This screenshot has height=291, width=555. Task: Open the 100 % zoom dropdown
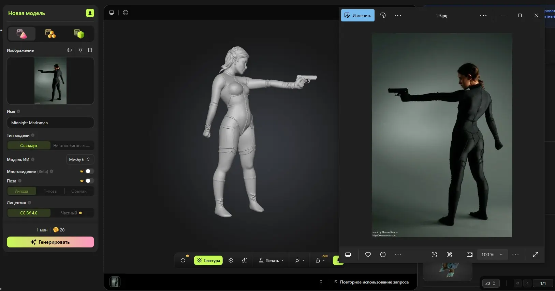(x=492, y=255)
